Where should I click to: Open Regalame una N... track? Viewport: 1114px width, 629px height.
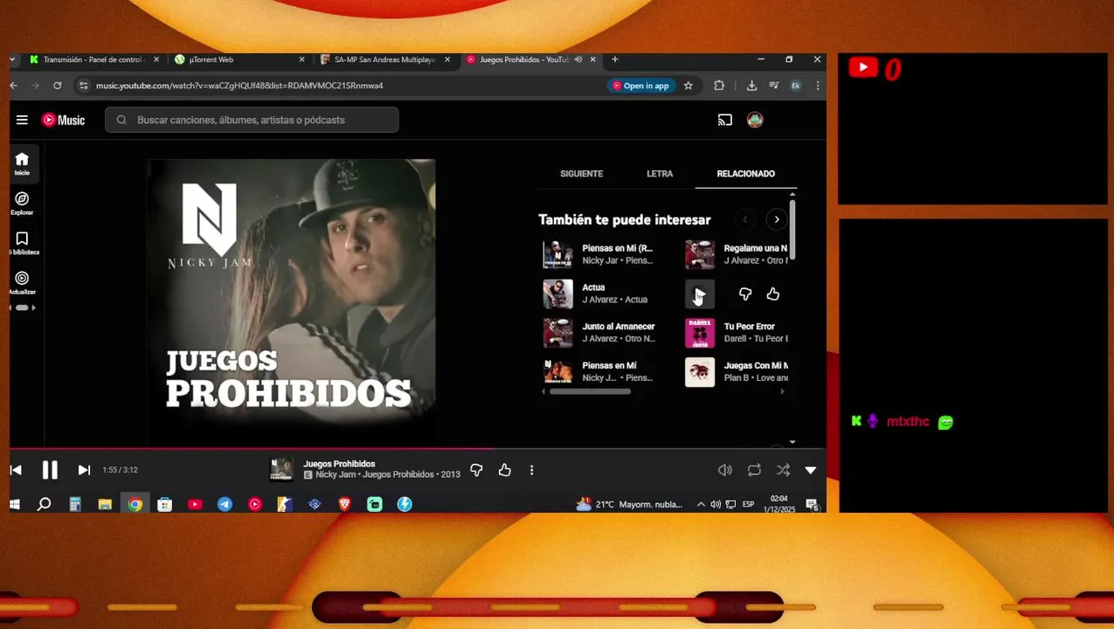756,248
